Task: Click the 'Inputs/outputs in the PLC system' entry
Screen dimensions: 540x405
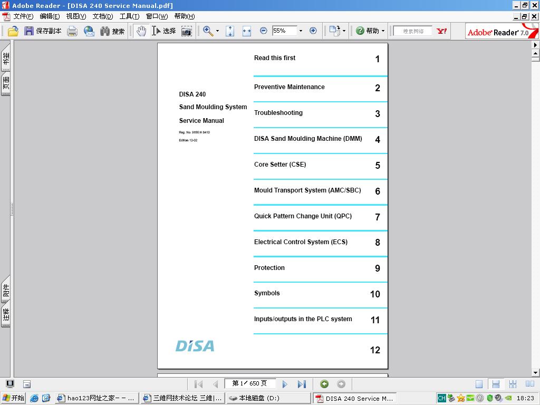Action: tap(303, 319)
